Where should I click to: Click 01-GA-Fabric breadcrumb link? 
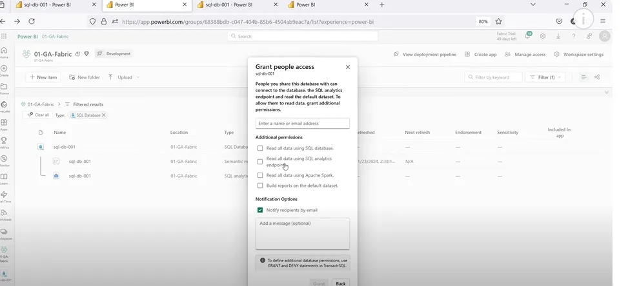[41, 104]
